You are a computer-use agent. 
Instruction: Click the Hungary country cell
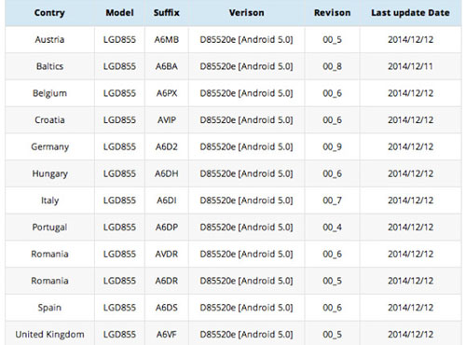click(x=49, y=173)
